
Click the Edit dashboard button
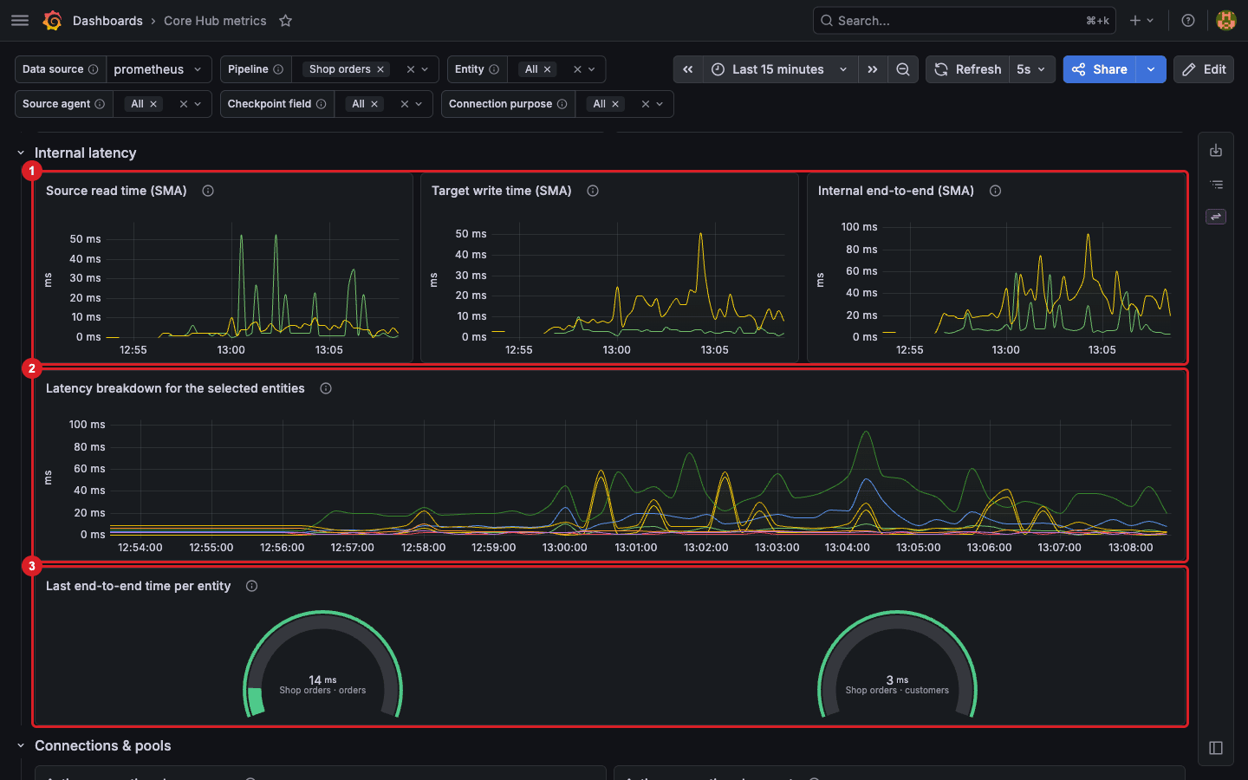point(1204,69)
